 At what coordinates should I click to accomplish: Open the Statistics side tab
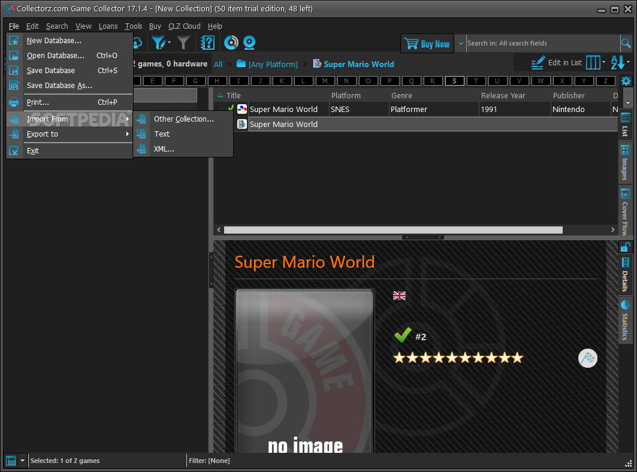click(625, 320)
